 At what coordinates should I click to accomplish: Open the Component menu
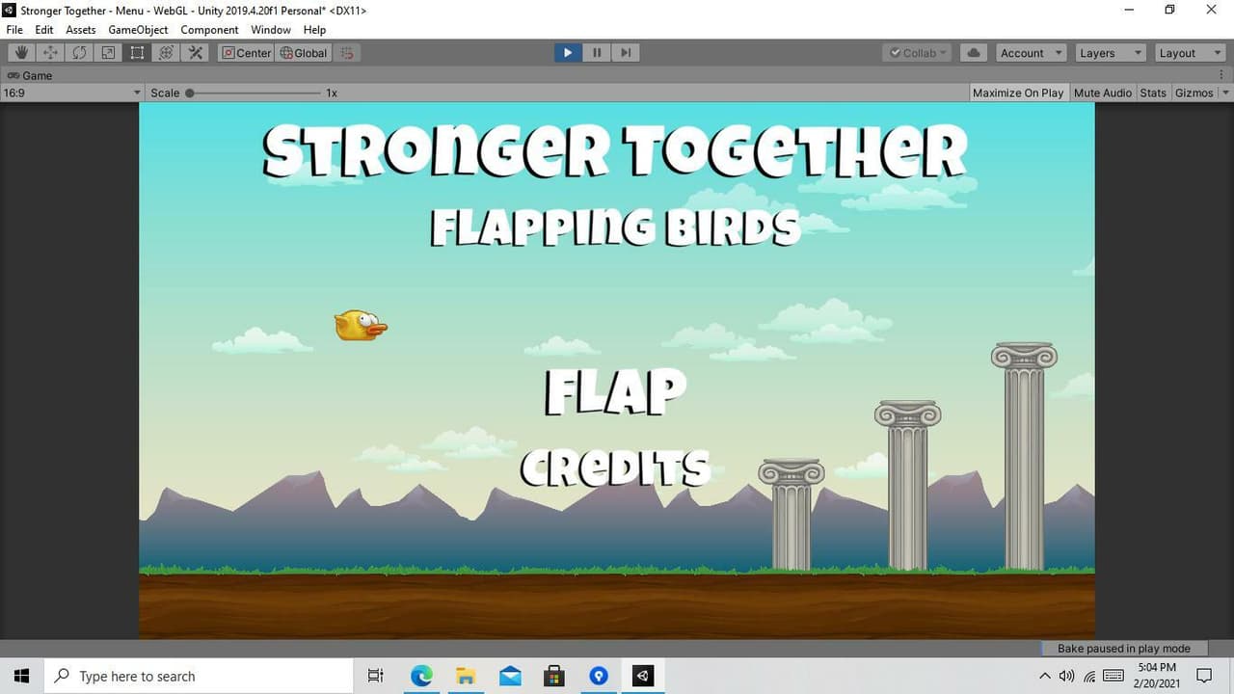pyautogui.click(x=209, y=30)
